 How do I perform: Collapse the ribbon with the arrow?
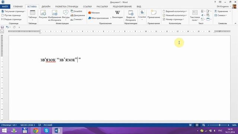pos(235,23)
